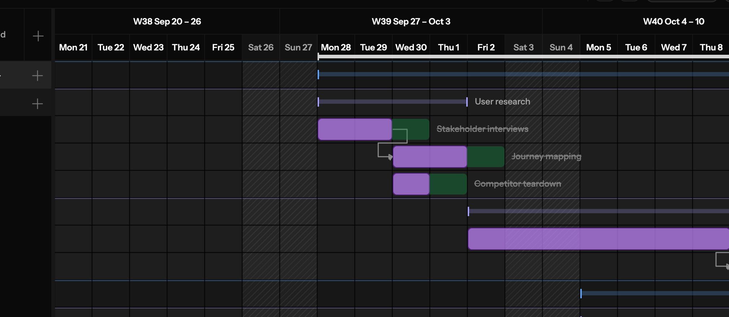Click the Thu 24 day column header
Viewport: 729px width, 317px height.
coord(186,48)
